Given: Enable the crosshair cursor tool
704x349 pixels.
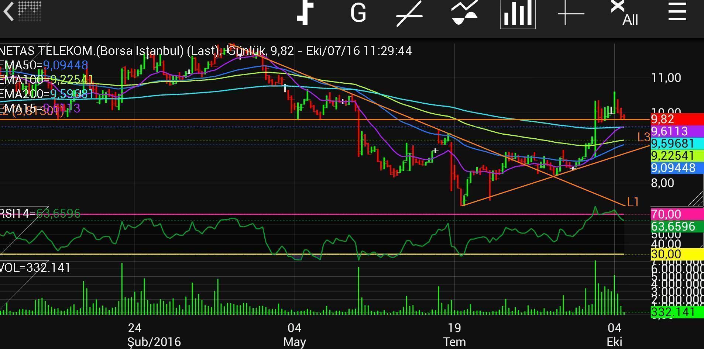Looking at the screenshot, I should [571, 14].
